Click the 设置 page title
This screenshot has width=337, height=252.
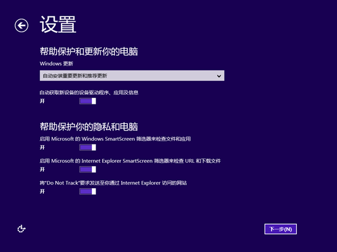coord(58,24)
